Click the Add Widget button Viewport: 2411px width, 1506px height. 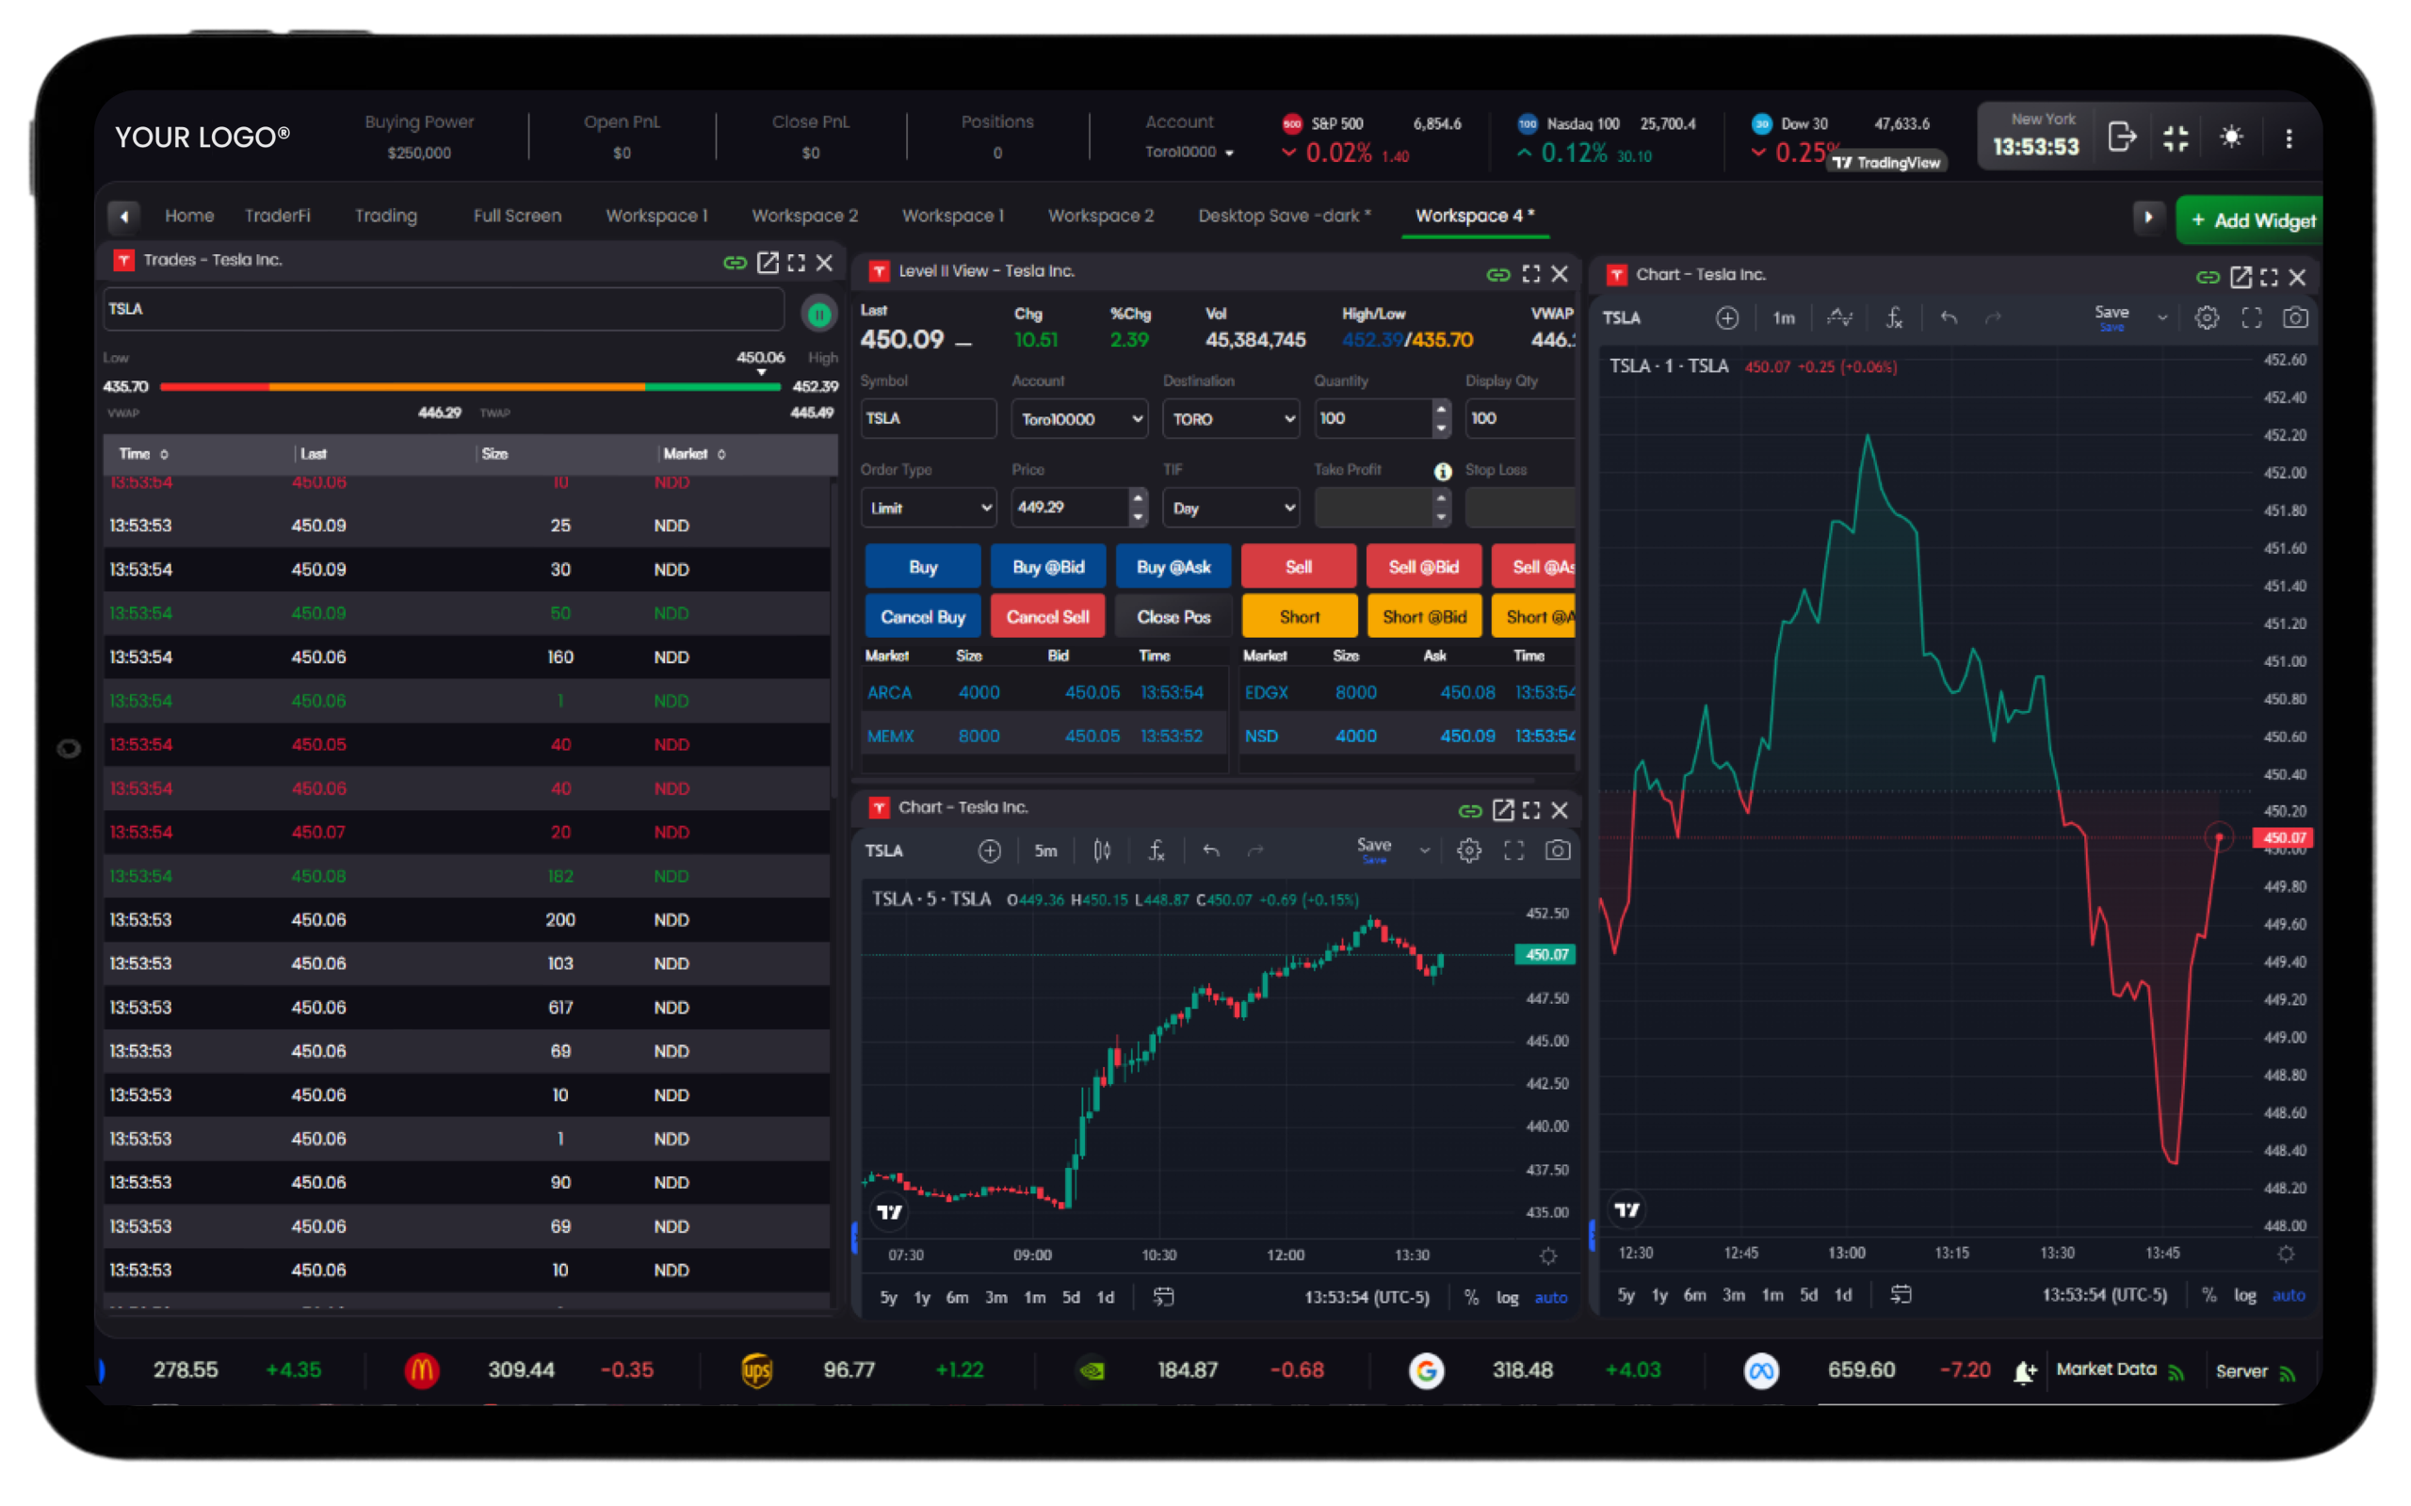tap(2252, 220)
